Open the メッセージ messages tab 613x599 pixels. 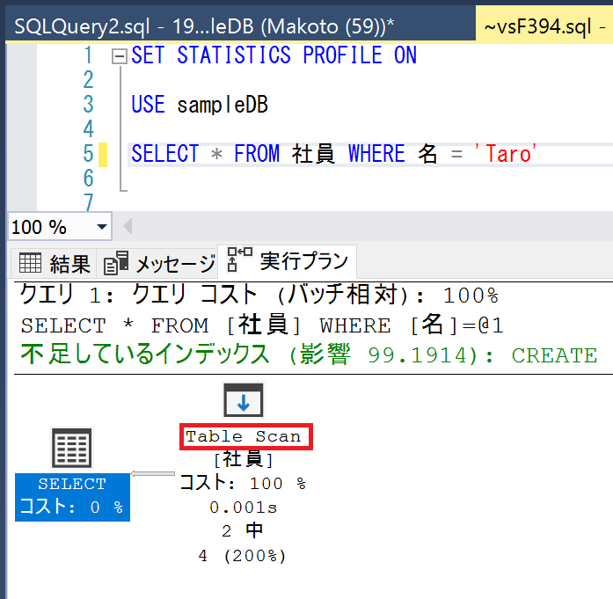[159, 264]
